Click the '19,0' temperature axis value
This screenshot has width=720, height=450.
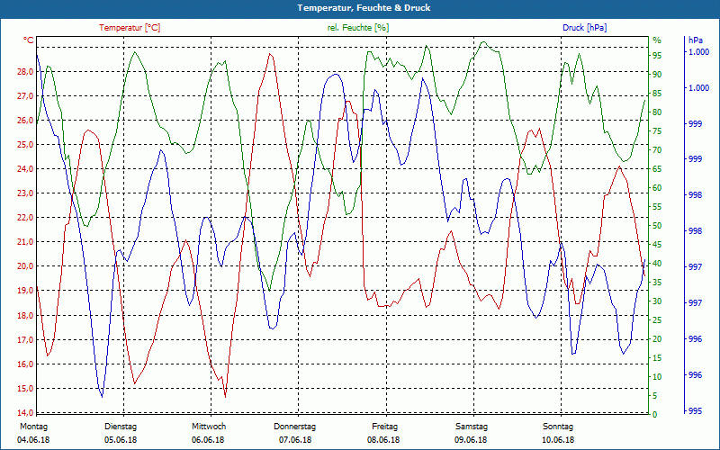pos(26,291)
